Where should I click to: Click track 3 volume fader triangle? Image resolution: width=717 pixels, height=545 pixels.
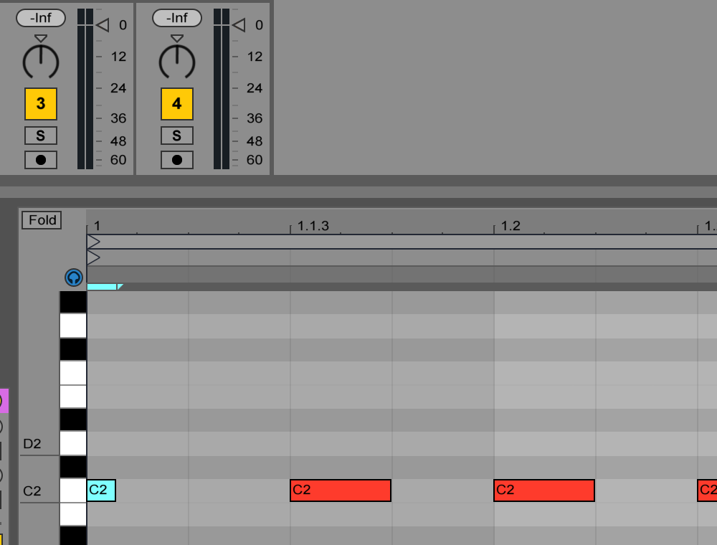(103, 24)
